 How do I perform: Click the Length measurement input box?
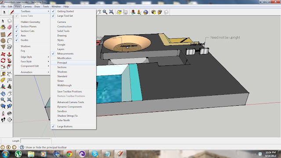click(36, 141)
